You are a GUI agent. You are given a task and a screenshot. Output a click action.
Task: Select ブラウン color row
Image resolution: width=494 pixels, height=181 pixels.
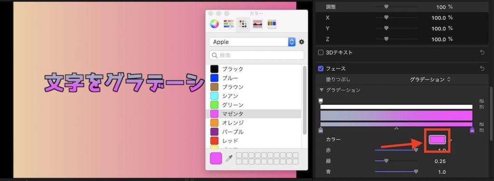click(253, 87)
